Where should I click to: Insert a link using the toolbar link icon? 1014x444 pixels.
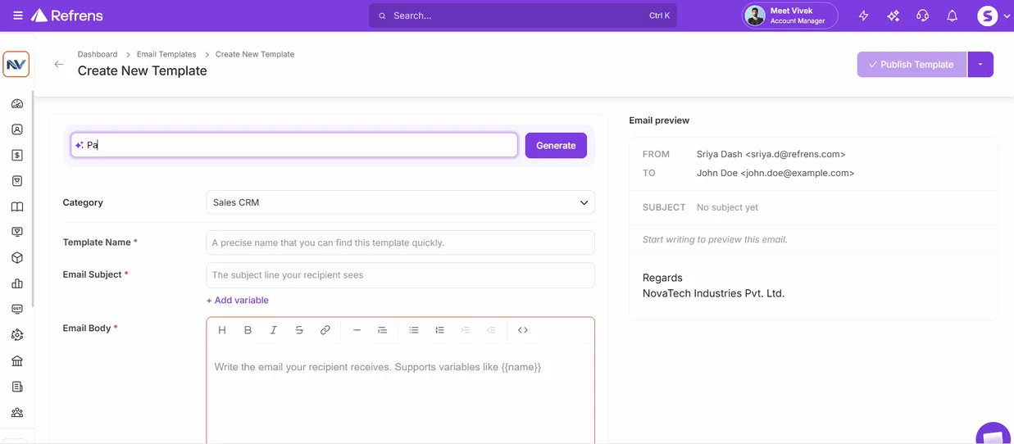tap(325, 330)
